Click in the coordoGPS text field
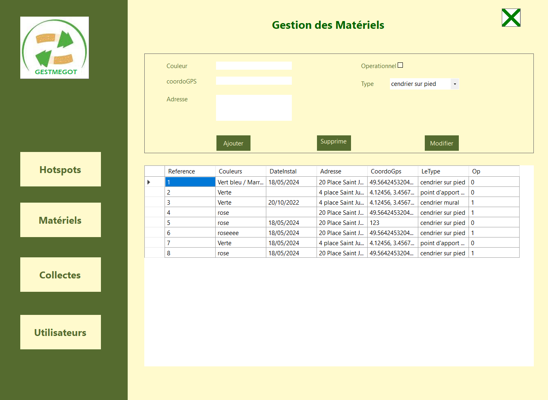 click(254, 81)
